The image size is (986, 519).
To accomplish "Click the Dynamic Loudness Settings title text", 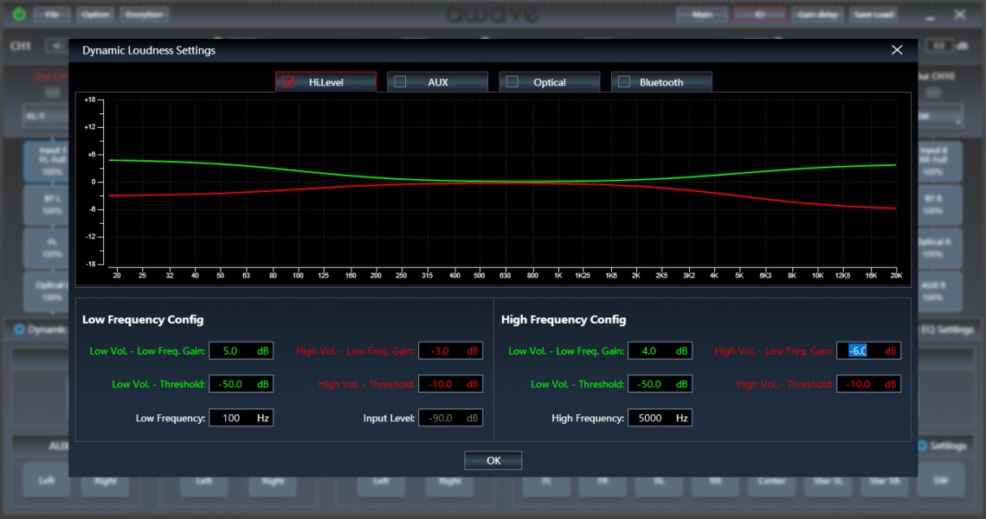I will pyautogui.click(x=148, y=50).
